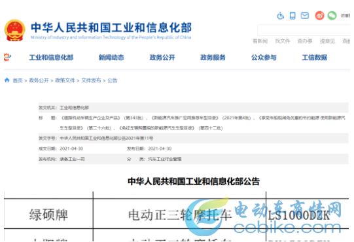
Task: Click the 政策文件 breadcrumb link
Action: tap(65, 80)
